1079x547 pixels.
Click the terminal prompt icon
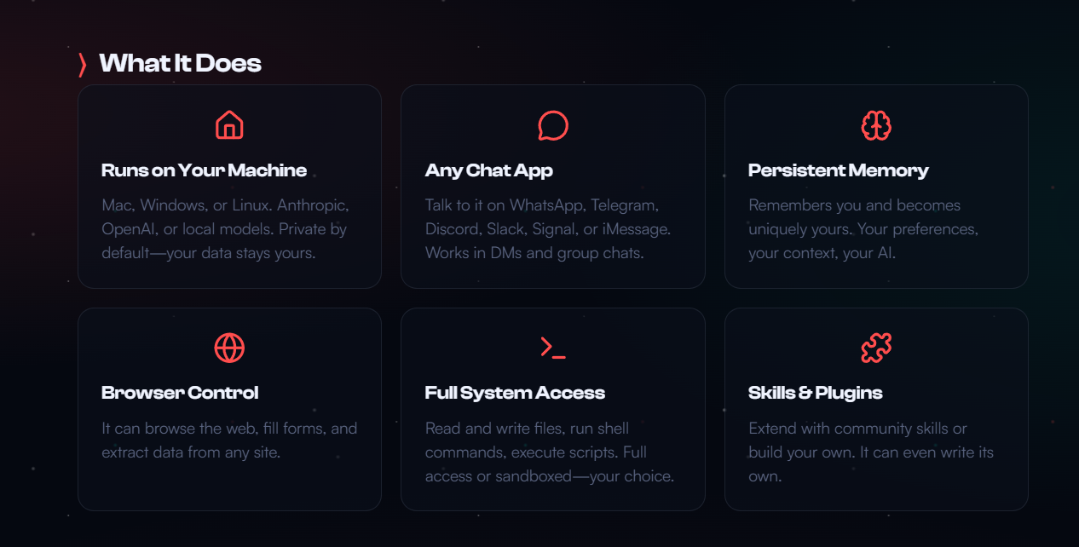coord(553,348)
